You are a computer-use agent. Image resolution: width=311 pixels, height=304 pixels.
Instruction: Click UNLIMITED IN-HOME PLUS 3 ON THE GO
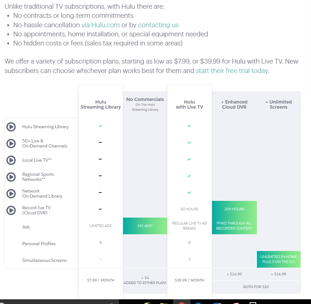pos(278,259)
